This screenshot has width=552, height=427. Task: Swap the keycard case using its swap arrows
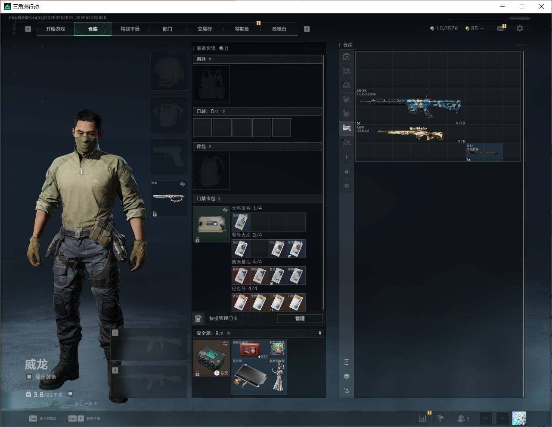[x=225, y=210]
